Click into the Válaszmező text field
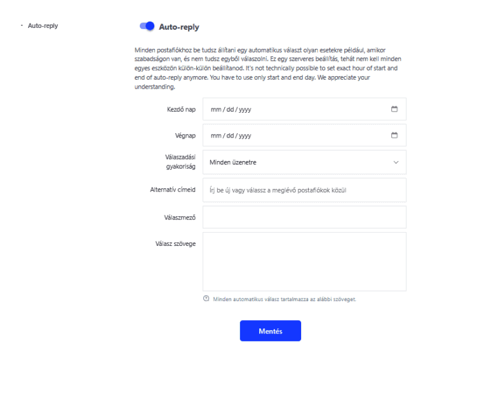The width and height of the screenshot is (484, 393). pyautogui.click(x=304, y=217)
